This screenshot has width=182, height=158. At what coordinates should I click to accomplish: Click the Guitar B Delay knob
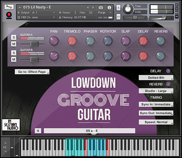click(143, 56)
